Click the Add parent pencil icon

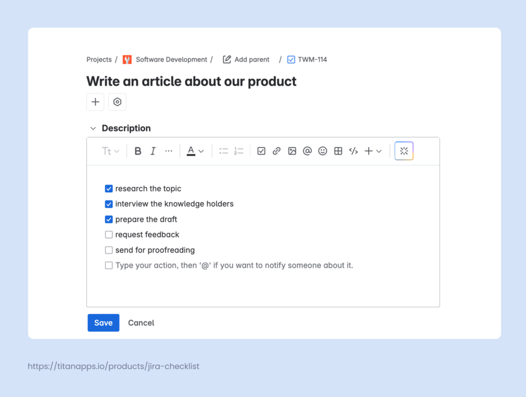coord(227,59)
